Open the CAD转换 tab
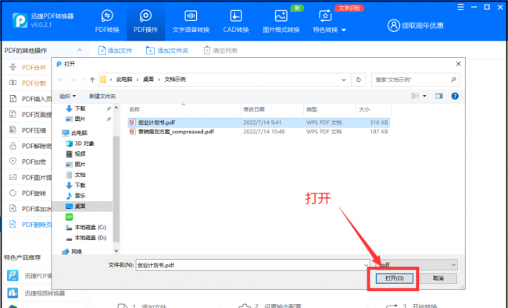 [x=236, y=21]
